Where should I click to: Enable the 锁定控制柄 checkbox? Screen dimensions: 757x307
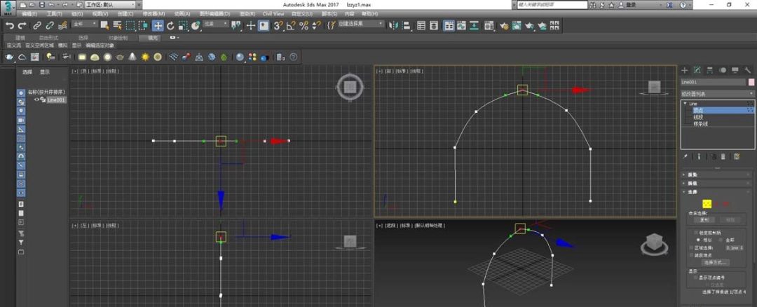(x=696, y=233)
